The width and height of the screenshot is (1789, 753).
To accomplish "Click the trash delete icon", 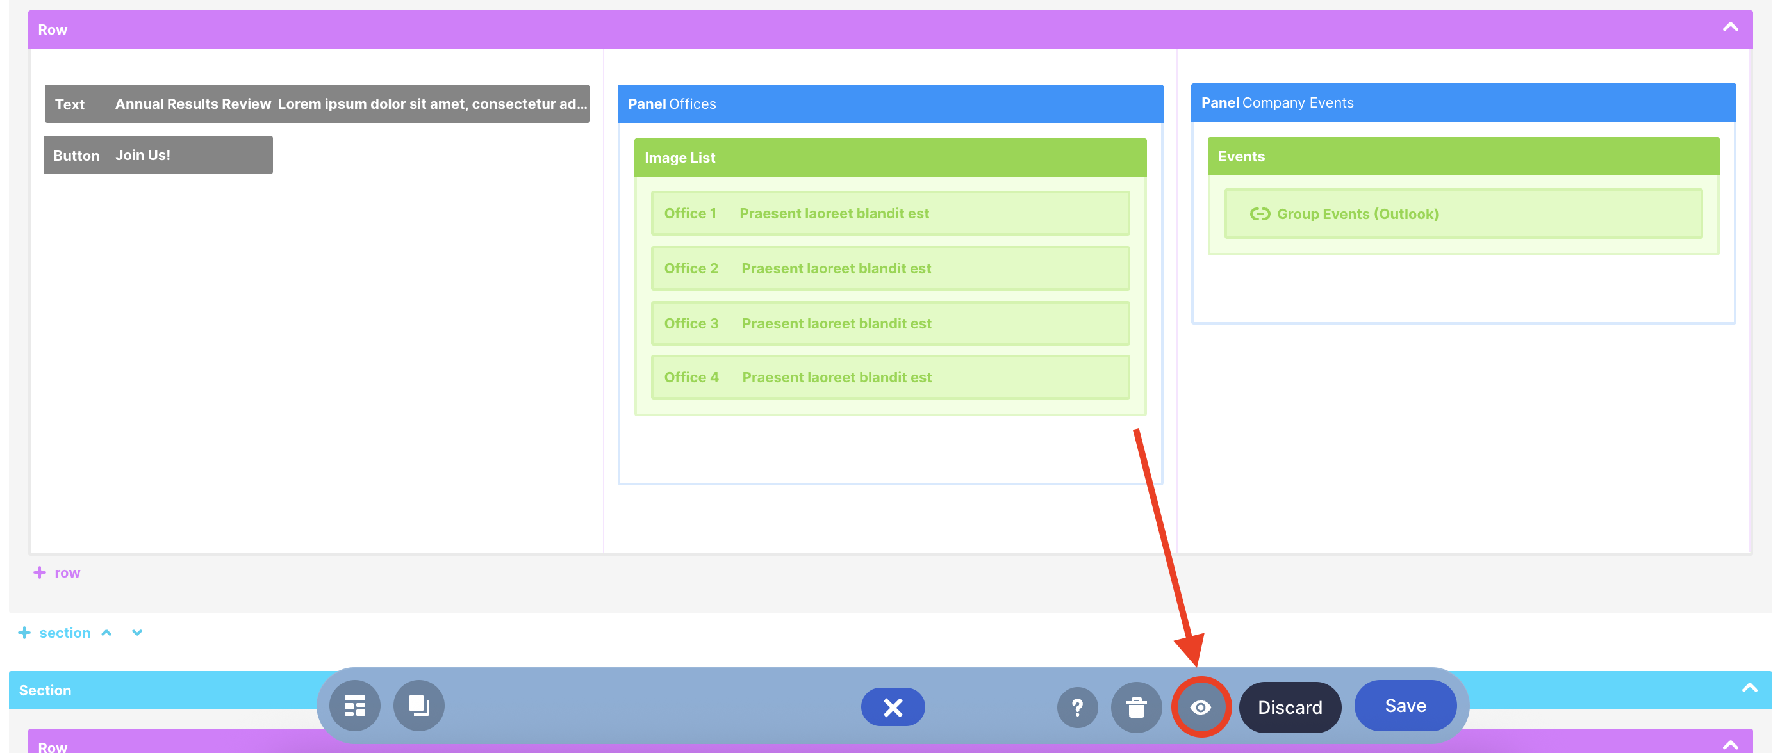I will click(1136, 707).
